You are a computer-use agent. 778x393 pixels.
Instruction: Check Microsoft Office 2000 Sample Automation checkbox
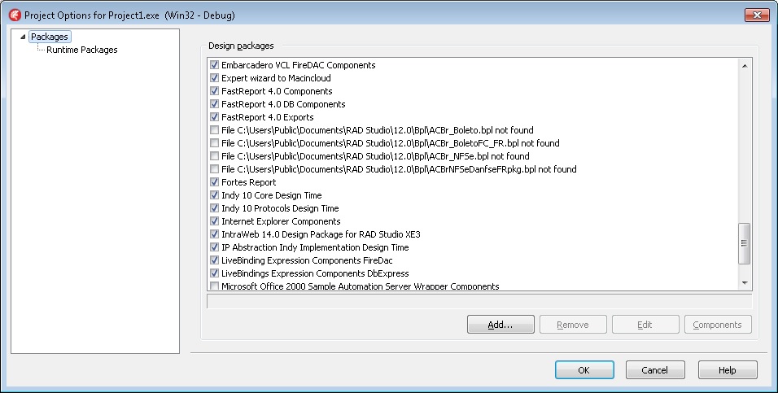tap(214, 286)
